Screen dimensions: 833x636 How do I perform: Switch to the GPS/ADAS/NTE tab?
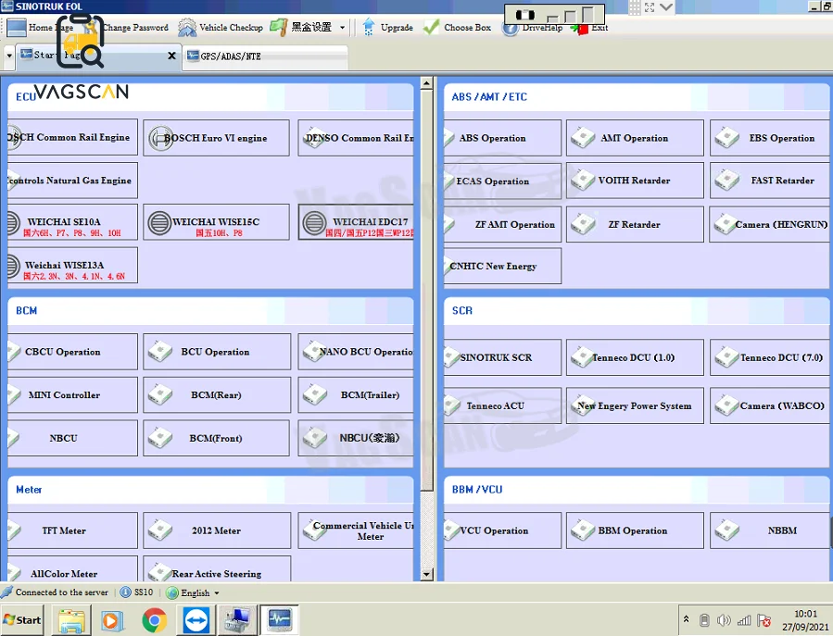pos(265,56)
